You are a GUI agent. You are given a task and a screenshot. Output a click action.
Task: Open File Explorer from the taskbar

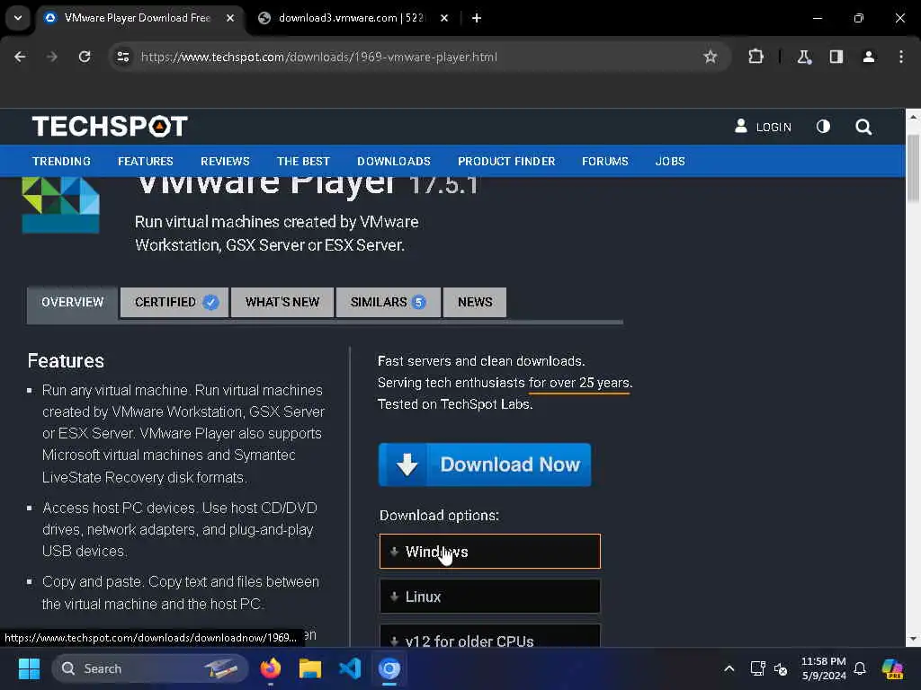[310, 668]
